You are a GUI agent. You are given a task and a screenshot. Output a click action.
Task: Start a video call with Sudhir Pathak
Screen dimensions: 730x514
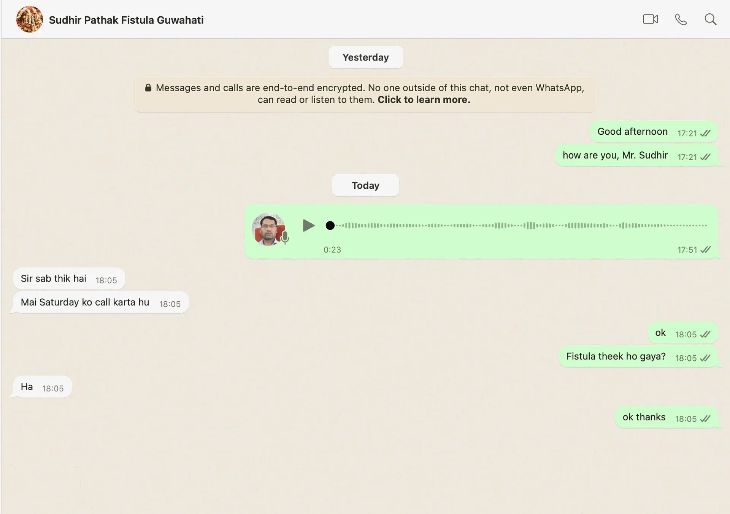(x=650, y=19)
